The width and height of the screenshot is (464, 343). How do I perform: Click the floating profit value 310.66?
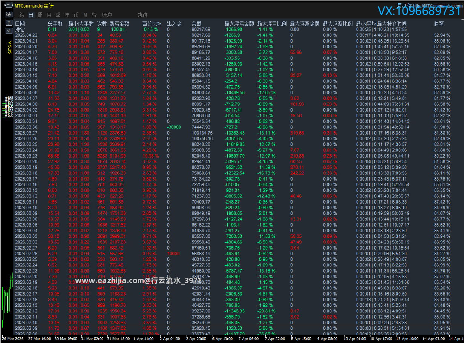coord(297,133)
